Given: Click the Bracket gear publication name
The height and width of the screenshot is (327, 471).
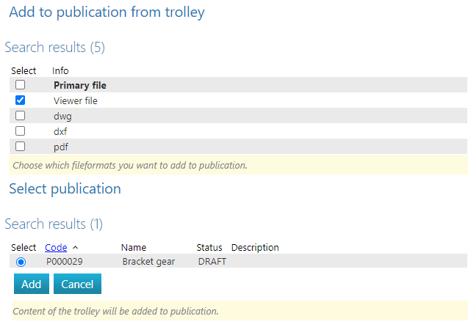Looking at the screenshot, I should [148, 262].
